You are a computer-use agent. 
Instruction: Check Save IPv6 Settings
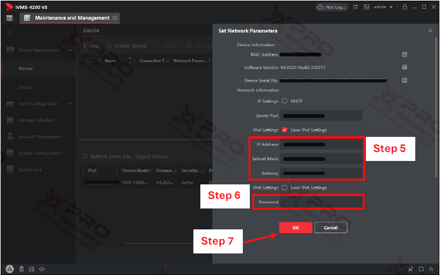coord(285,188)
